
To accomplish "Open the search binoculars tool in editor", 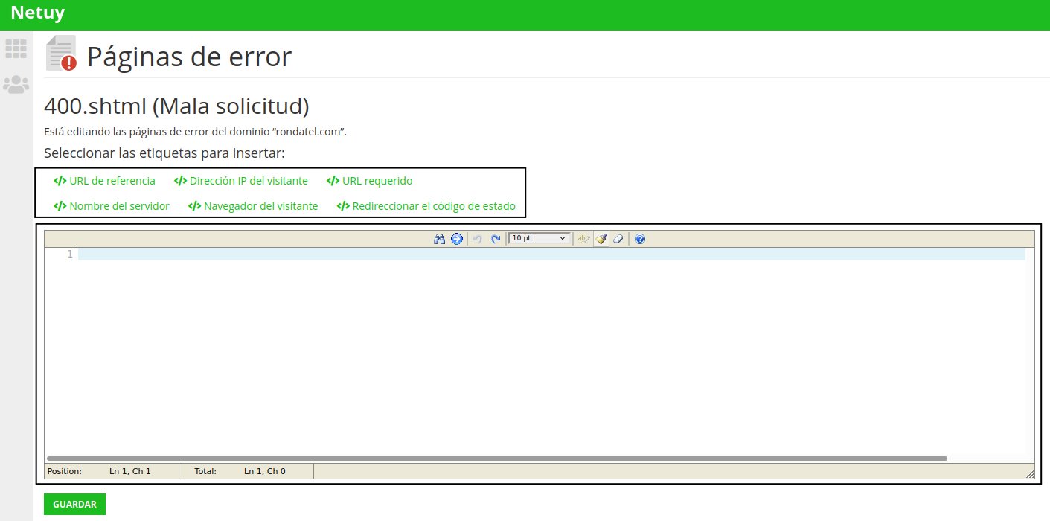I will (x=439, y=239).
